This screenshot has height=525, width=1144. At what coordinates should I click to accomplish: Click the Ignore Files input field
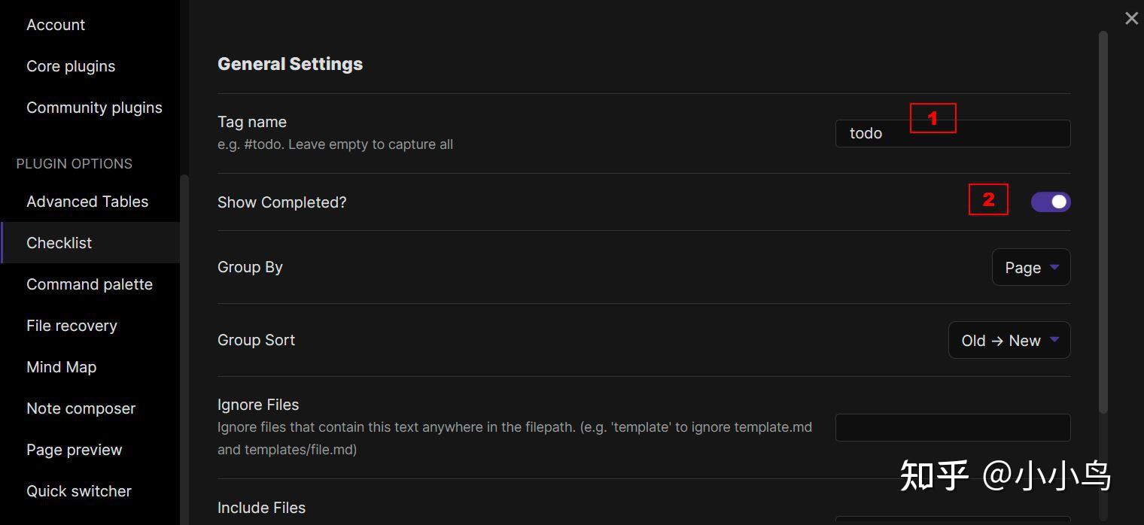[952, 427]
